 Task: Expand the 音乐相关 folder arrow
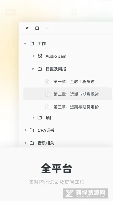pos(26,143)
